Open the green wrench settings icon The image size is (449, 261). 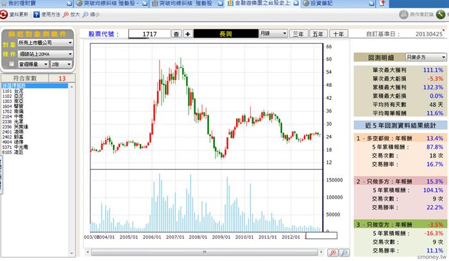[x=441, y=14]
